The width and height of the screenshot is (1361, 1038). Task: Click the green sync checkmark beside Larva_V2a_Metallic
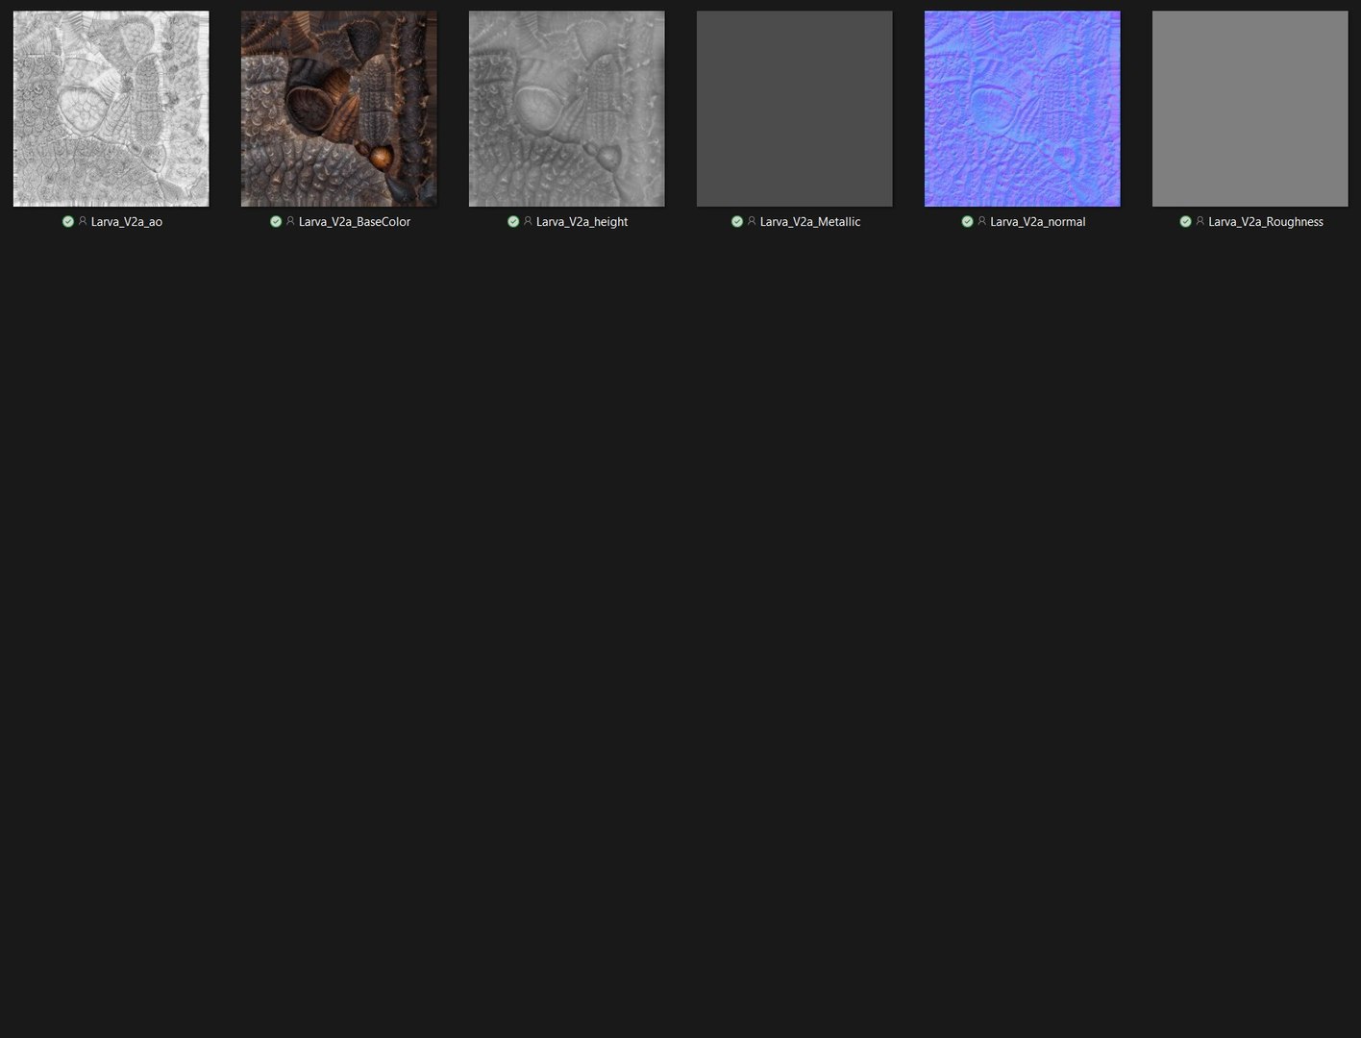(737, 221)
